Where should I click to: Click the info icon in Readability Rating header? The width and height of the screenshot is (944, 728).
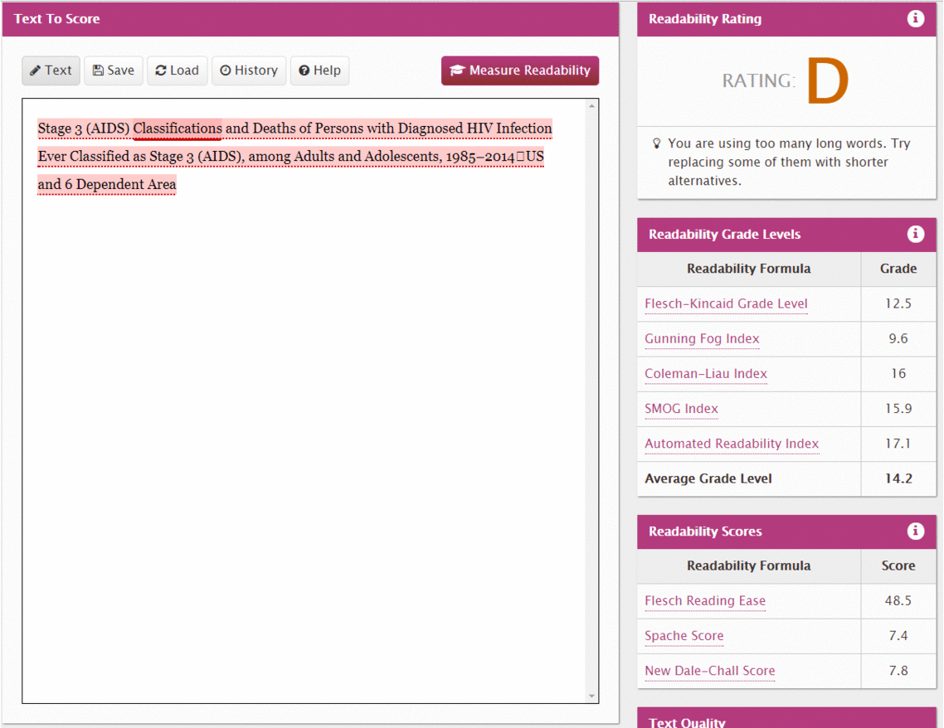click(915, 18)
